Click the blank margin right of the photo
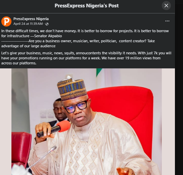Screen dimensions: 183x175 (x=168, y=122)
